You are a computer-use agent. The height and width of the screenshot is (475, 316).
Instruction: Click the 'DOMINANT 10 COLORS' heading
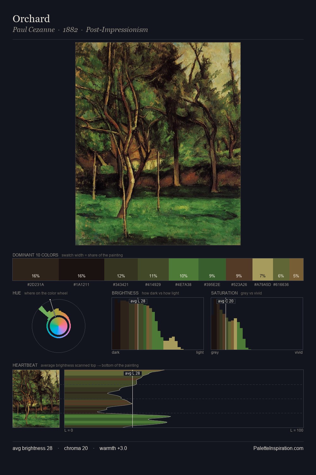click(x=35, y=255)
